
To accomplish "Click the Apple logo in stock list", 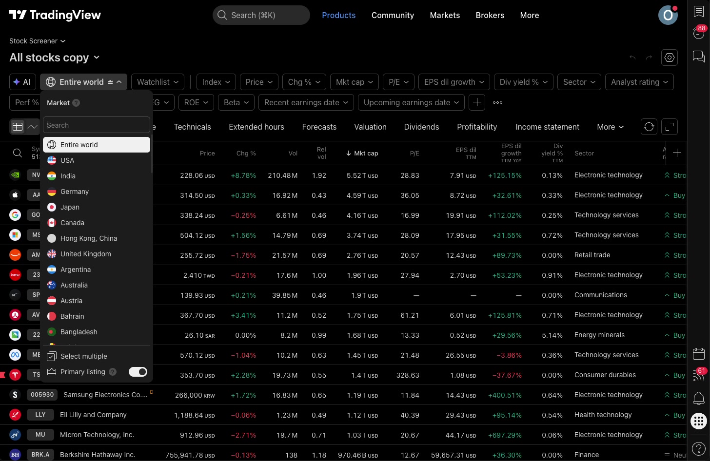I will tap(15, 195).
